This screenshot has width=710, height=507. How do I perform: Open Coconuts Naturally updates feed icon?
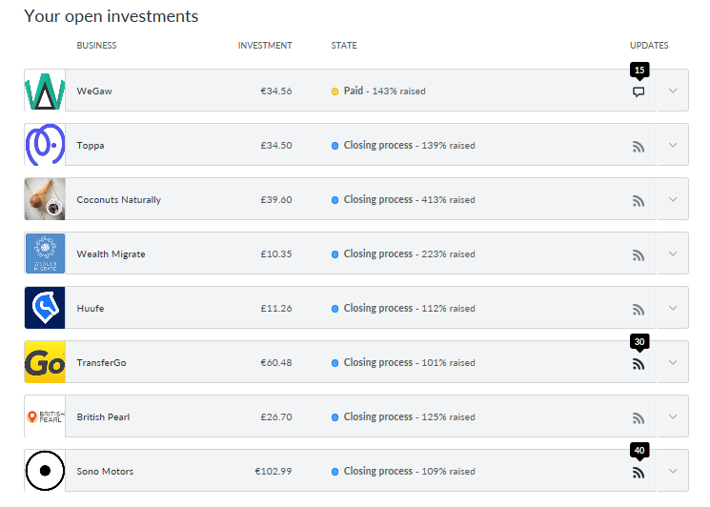pyautogui.click(x=639, y=201)
